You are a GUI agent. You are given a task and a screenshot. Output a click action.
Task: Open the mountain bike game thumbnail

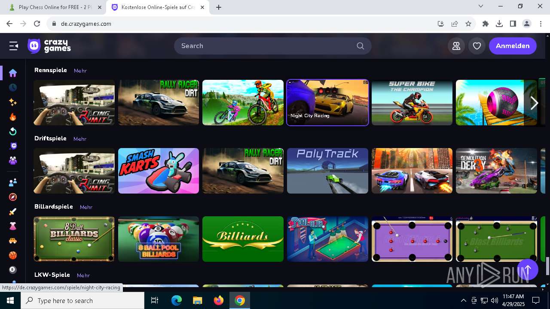[x=243, y=103]
